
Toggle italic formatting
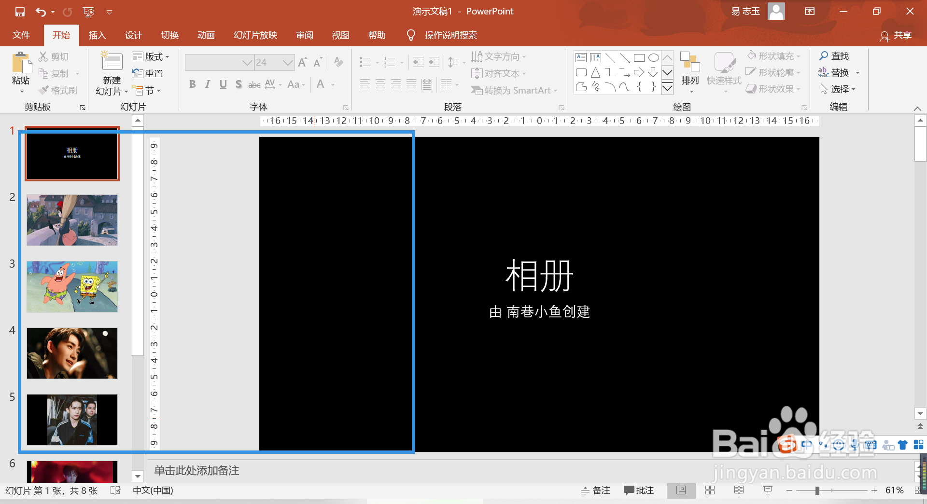click(208, 84)
